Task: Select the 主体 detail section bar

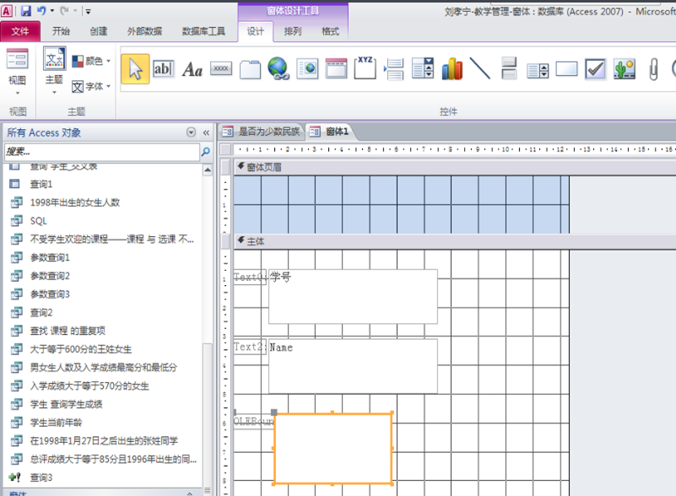Action: [x=454, y=241]
